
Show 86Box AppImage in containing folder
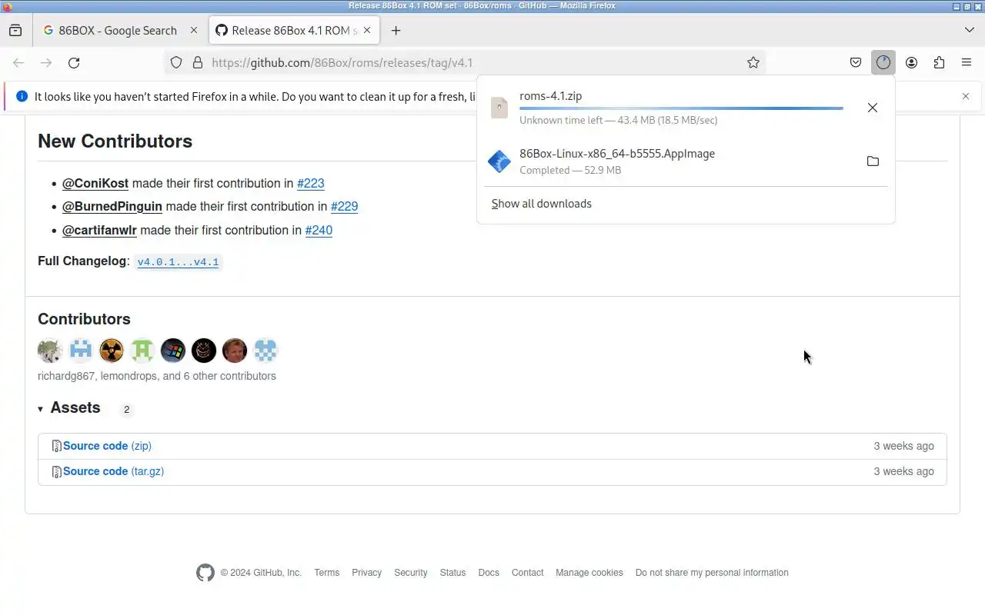click(873, 161)
